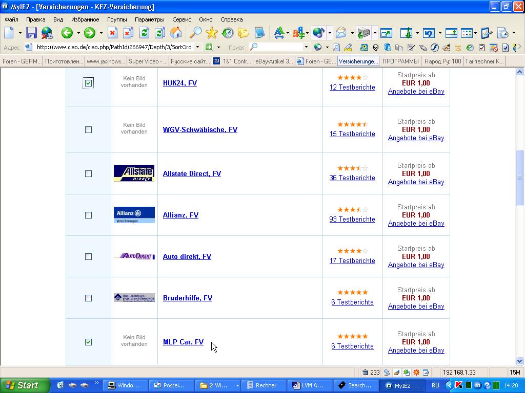
Task: Check the WGV-Schwäbische, FV checkbox
Action: pos(88,129)
